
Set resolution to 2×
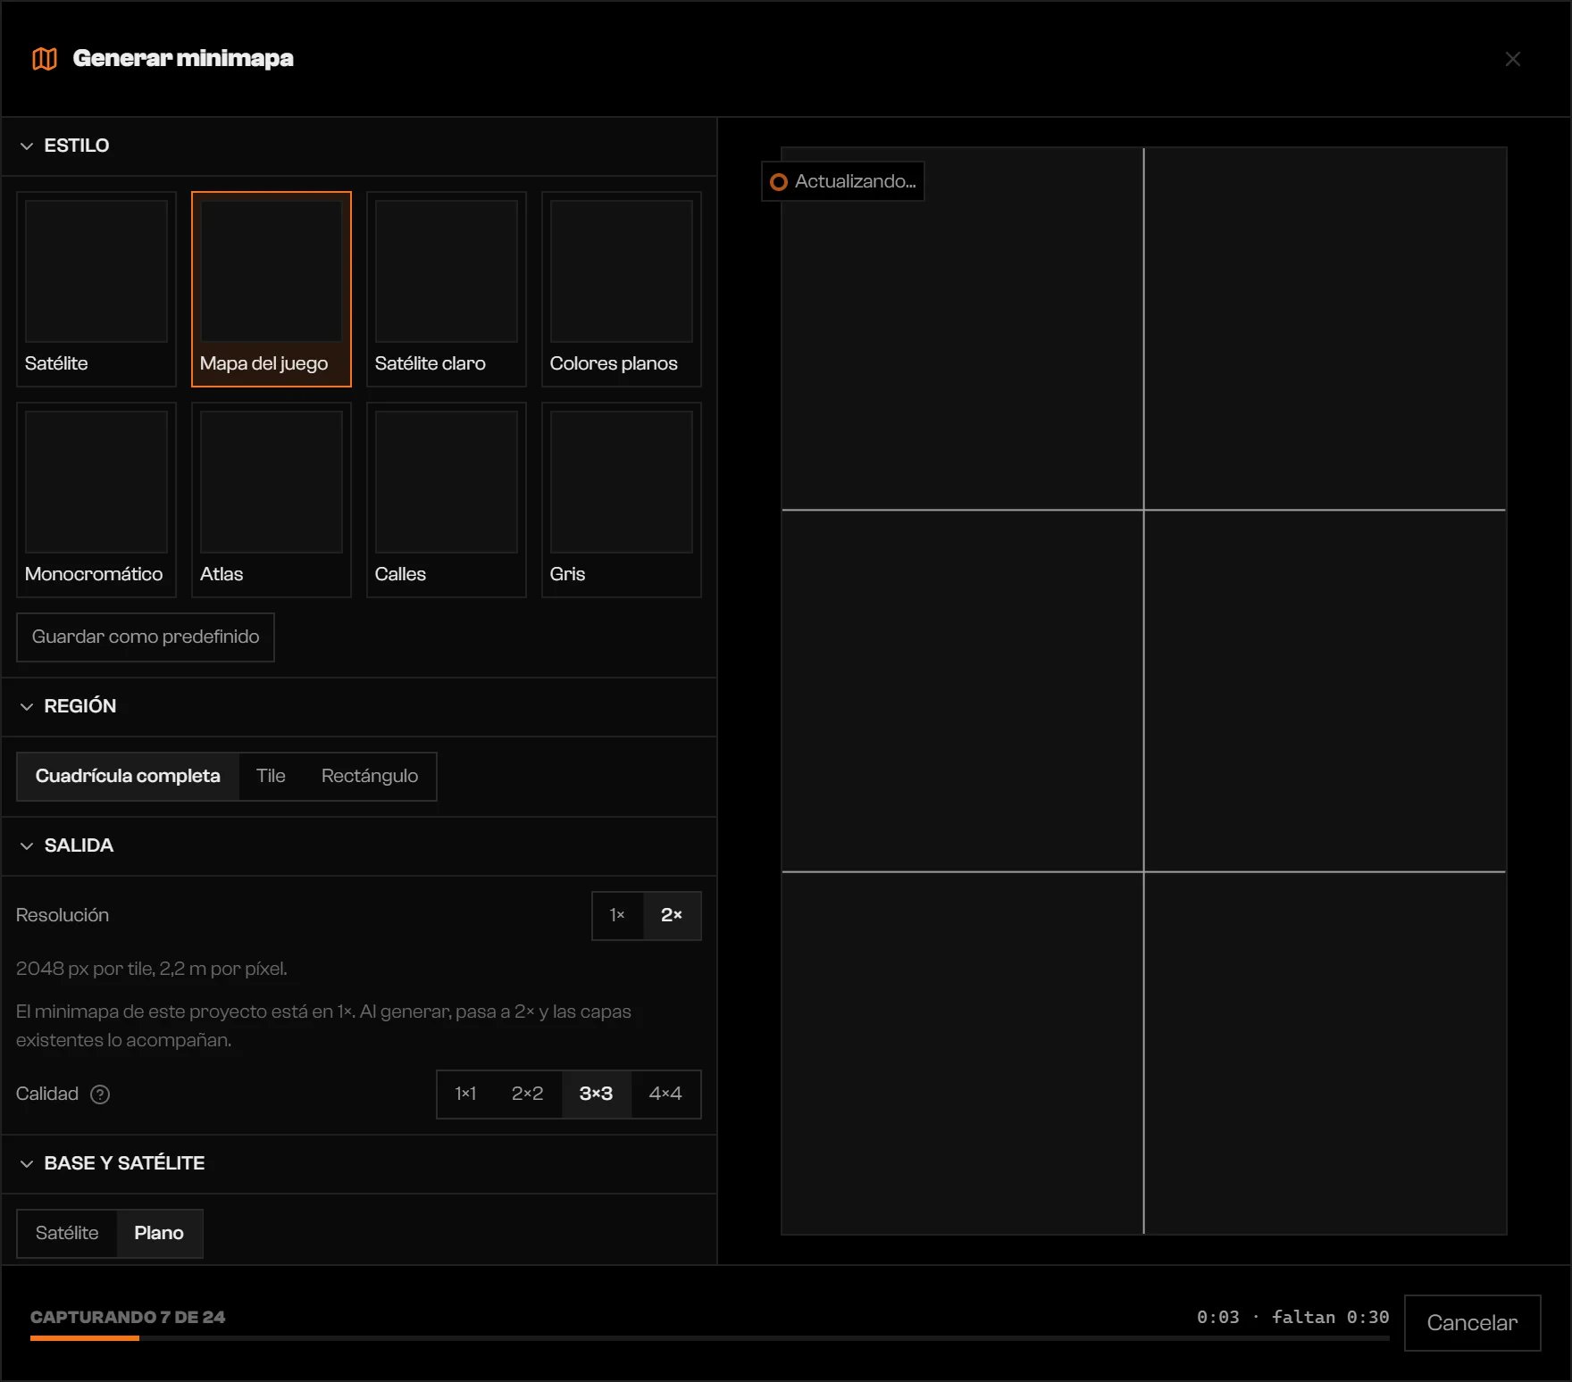click(x=672, y=916)
